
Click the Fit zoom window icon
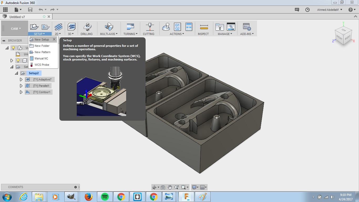point(184,187)
